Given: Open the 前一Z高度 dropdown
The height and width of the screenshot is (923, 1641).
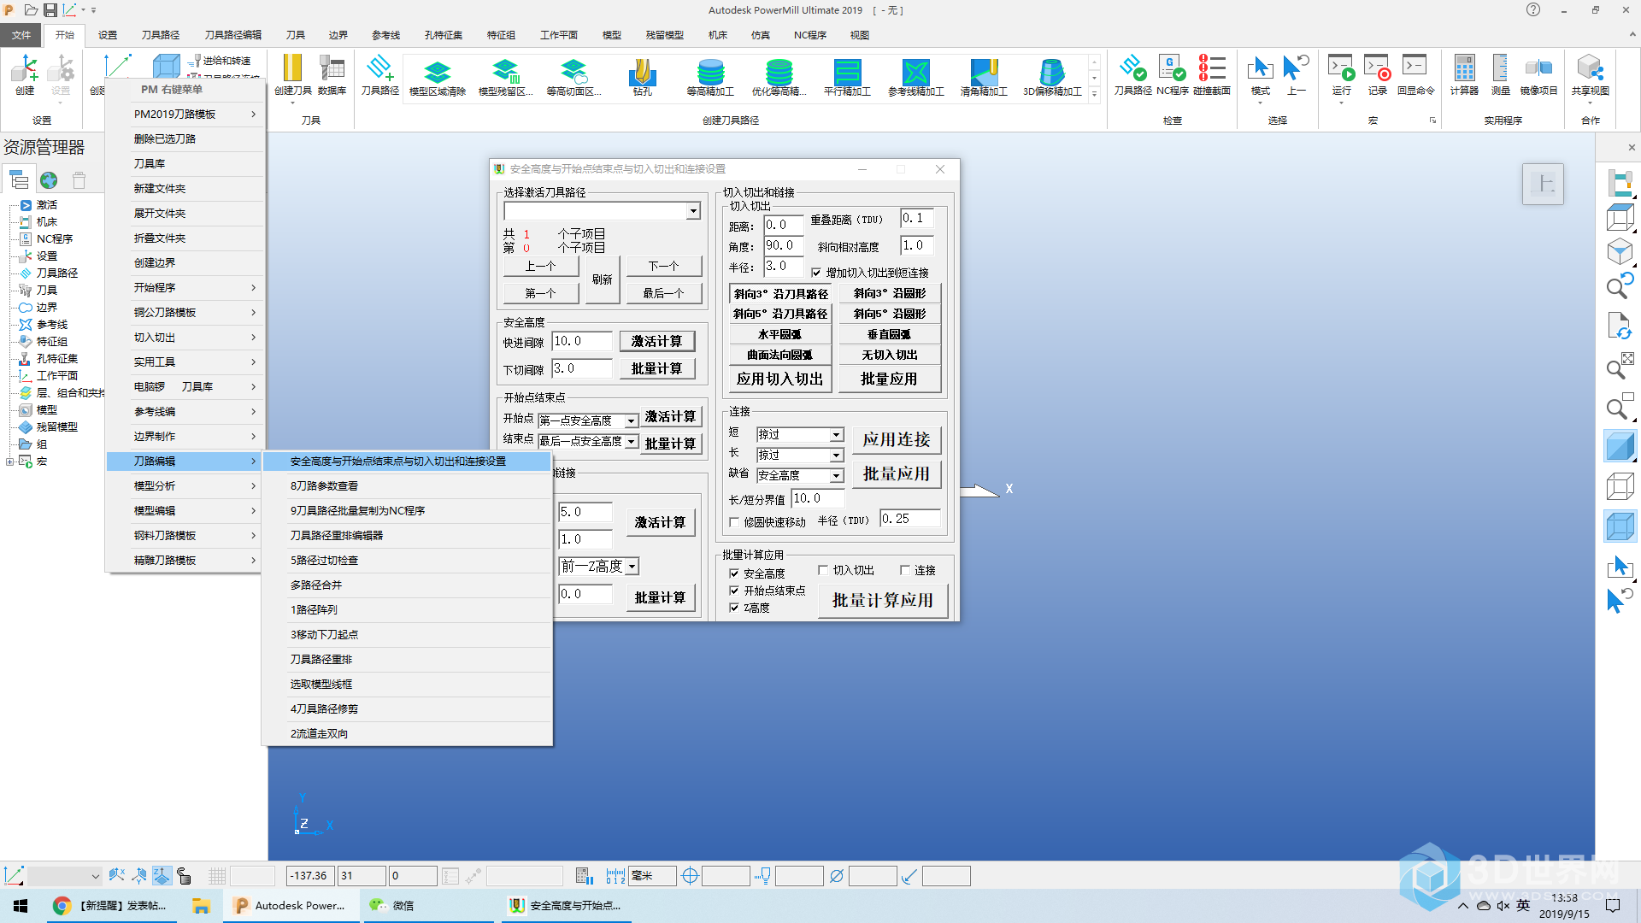Looking at the screenshot, I should 632,566.
